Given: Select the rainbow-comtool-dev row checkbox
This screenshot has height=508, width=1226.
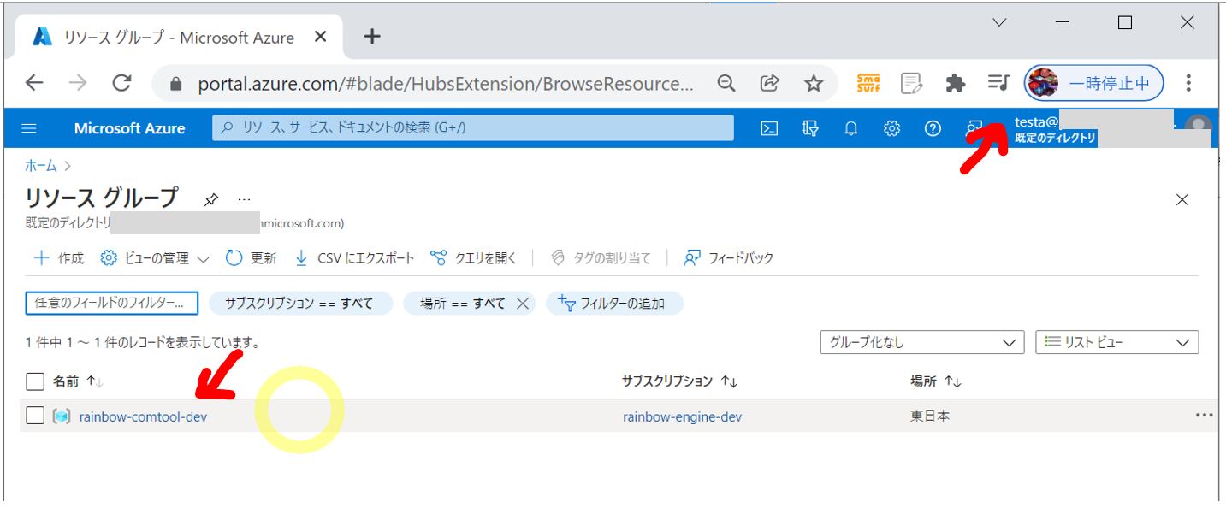Looking at the screenshot, I should (x=35, y=416).
